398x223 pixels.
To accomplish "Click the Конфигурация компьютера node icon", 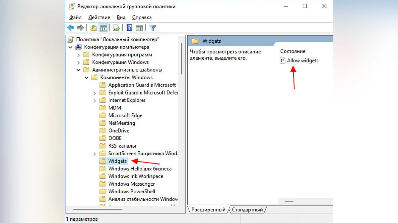I will pyautogui.click(x=79, y=47).
